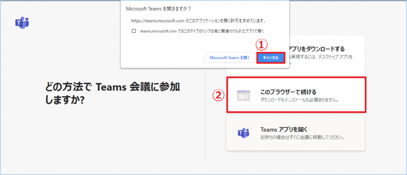This screenshot has width=407, height=175.
Task: Click the browser window icon in the continue card
Action: click(243, 95)
